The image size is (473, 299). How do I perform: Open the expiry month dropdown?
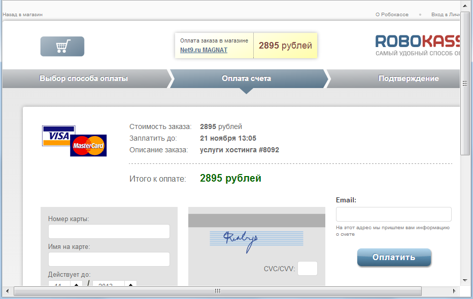coord(76,284)
